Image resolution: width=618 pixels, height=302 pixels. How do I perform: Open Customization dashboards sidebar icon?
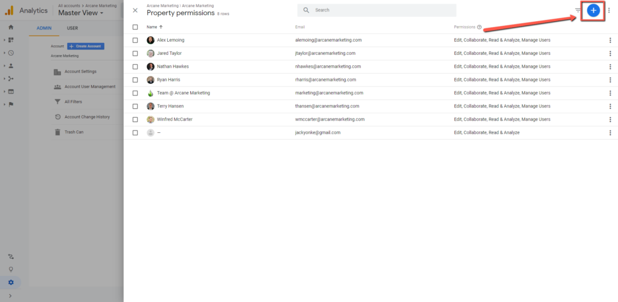pyautogui.click(x=11, y=40)
